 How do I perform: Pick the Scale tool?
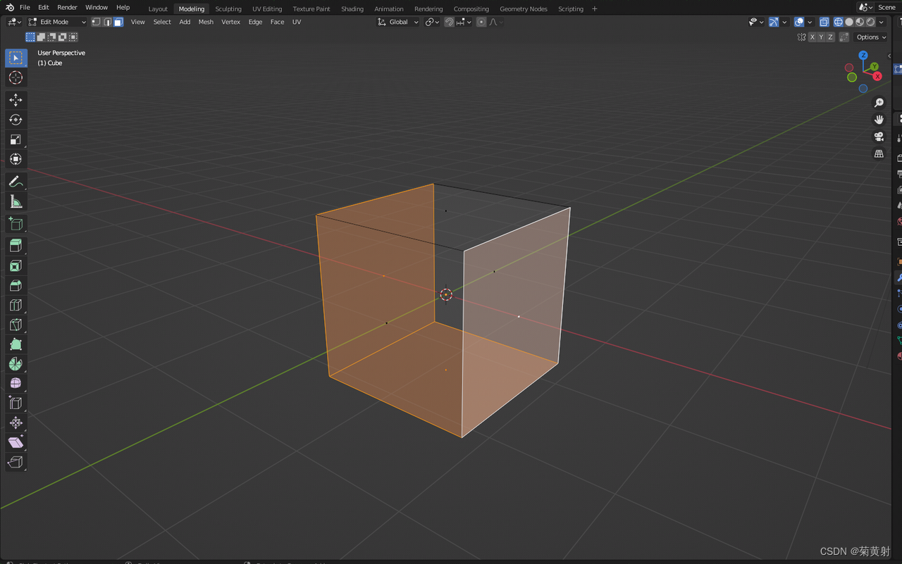pos(16,139)
